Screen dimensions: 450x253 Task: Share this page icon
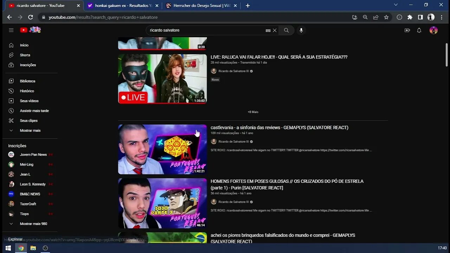[x=376, y=17]
